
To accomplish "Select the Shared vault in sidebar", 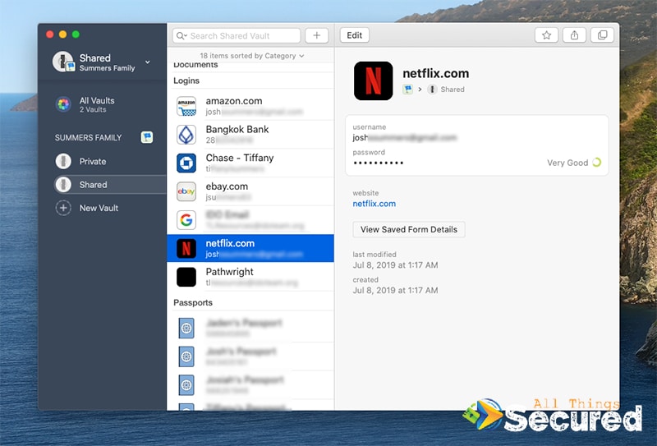I will 110,185.
